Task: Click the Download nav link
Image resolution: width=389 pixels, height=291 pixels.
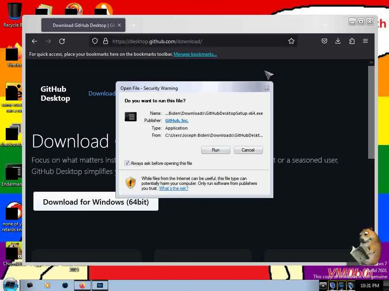Action: [102, 94]
